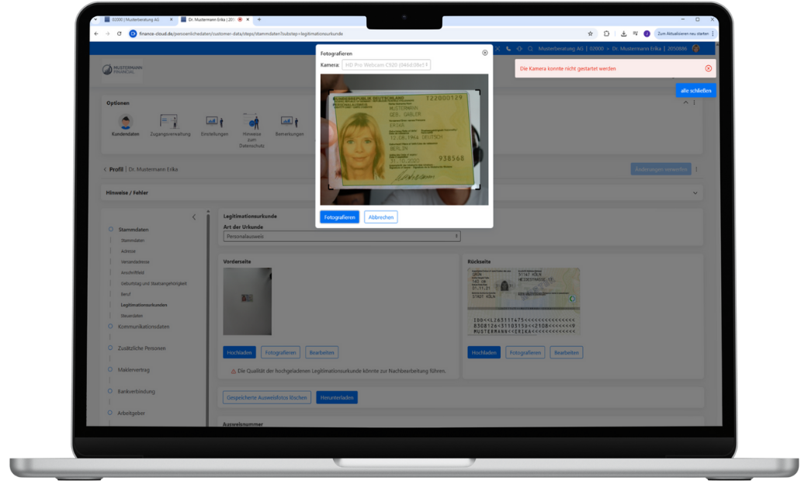This screenshot has width=808, height=481.
Task: Click the phone icon in blue header
Action: point(508,49)
